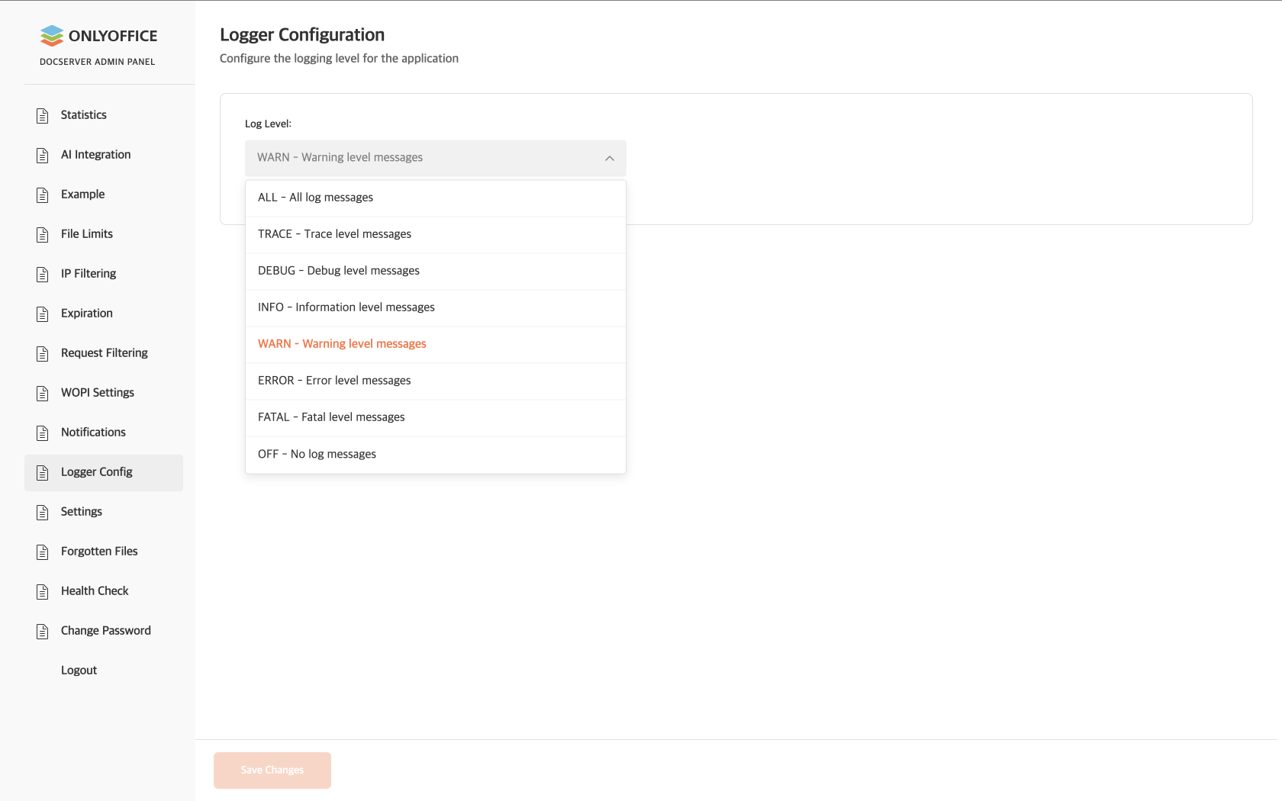The width and height of the screenshot is (1282, 801).
Task: Click the document icon beside Statistics
Action: tap(43, 115)
